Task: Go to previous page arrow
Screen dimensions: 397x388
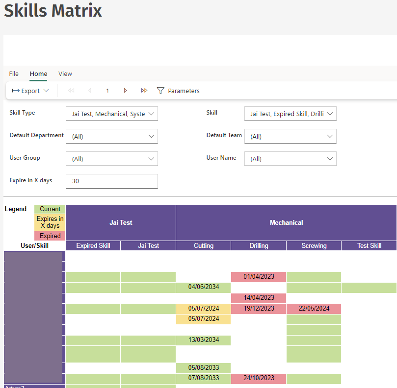Action: 90,91
